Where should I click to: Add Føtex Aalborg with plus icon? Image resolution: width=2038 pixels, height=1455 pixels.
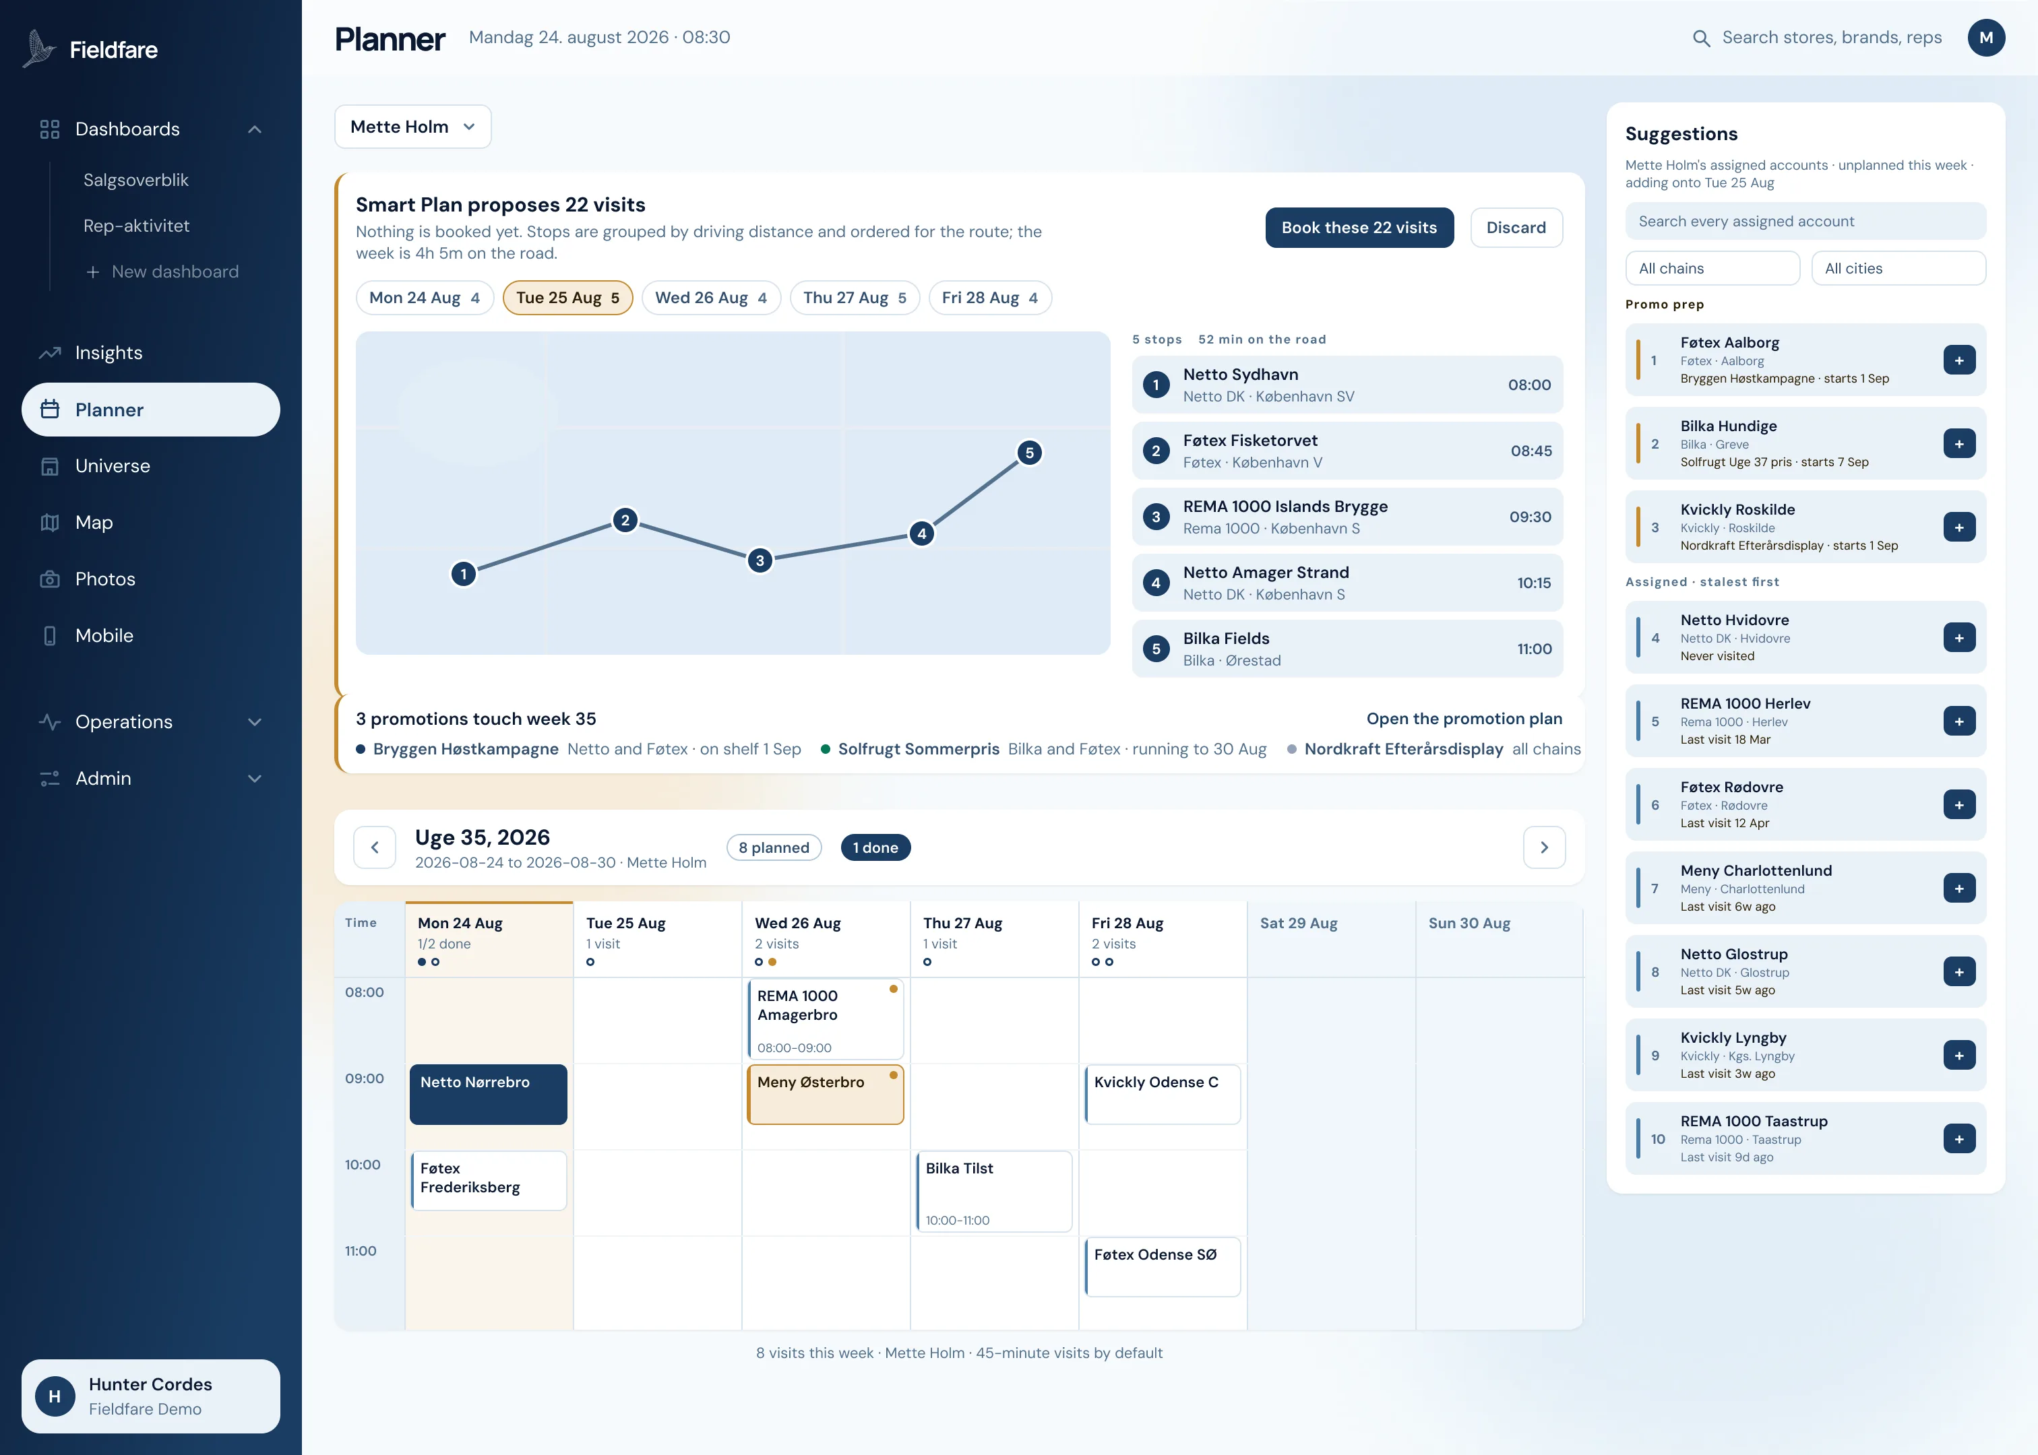pos(1958,360)
